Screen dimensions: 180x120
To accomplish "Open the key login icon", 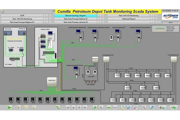I will (19, 107).
